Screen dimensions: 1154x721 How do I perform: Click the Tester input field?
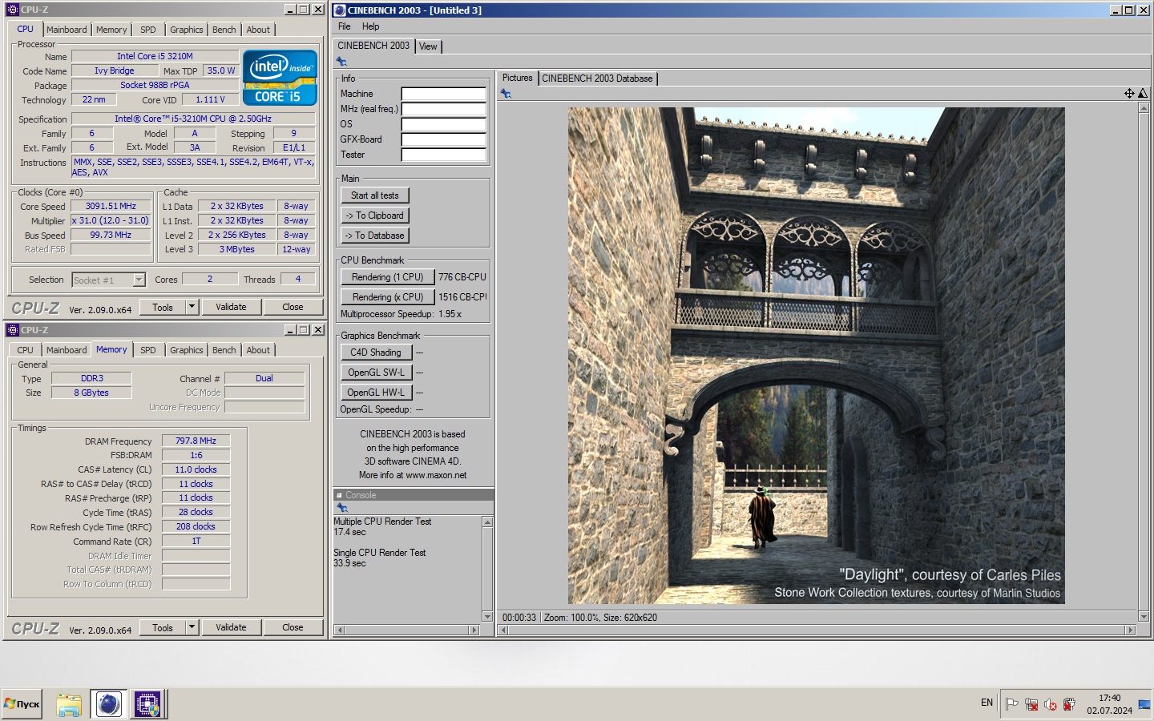click(443, 155)
